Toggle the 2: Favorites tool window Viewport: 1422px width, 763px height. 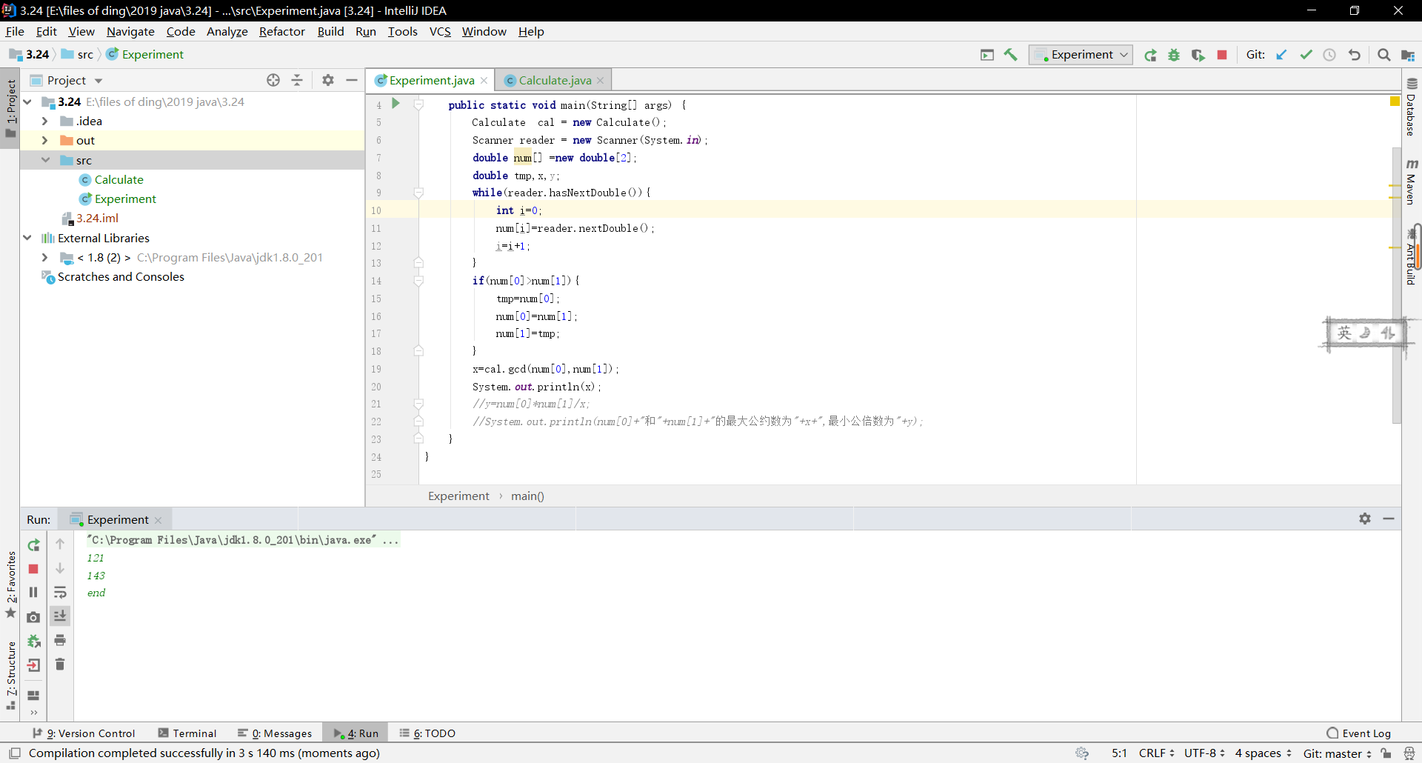pyautogui.click(x=10, y=585)
